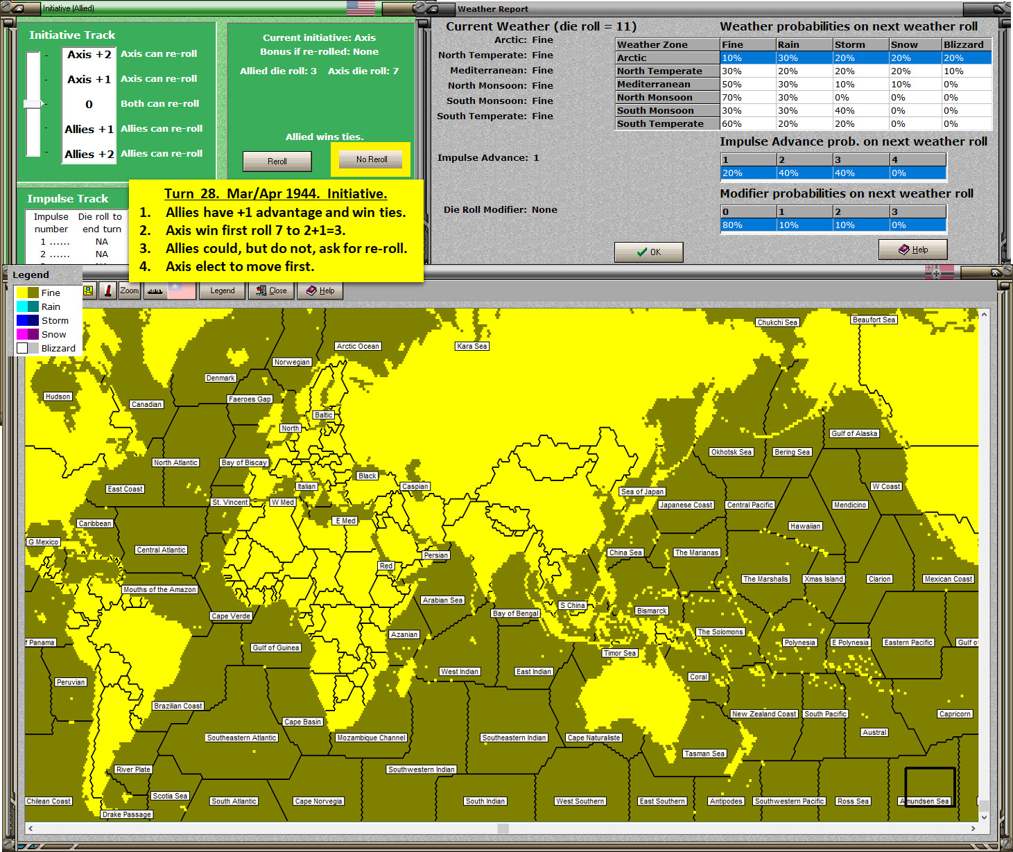Image resolution: width=1013 pixels, height=852 pixels.
Task: Select the South Temperate weather zone row
Action: [804, 124]
